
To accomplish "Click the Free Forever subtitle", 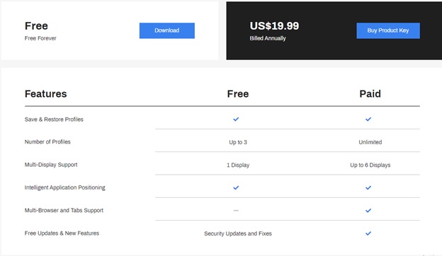I will [x=40, y=38].
